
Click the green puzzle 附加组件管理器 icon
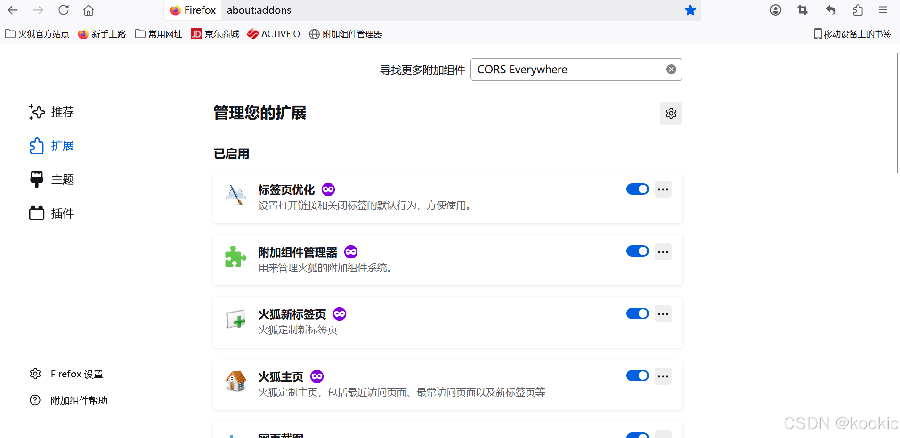pos(235,257)
